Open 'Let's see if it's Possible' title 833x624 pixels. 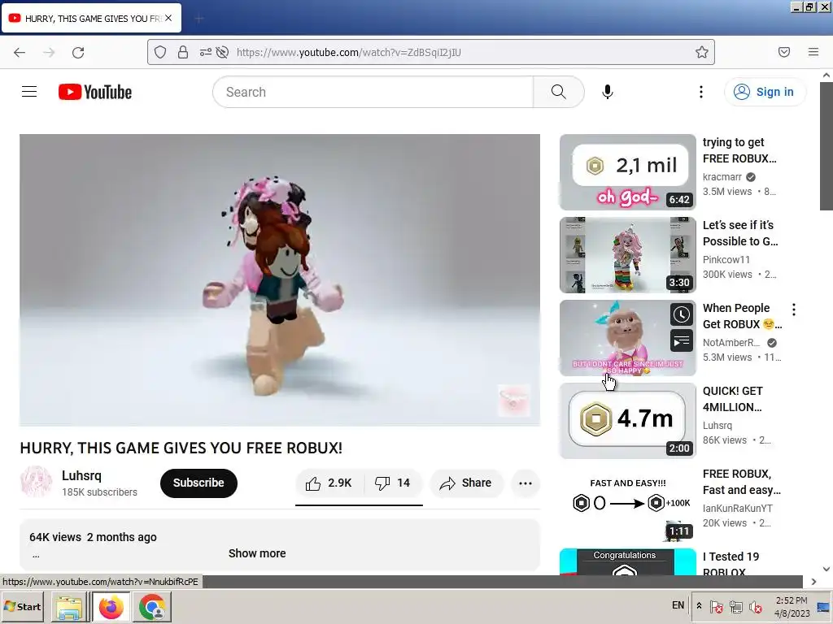point(740,233)
